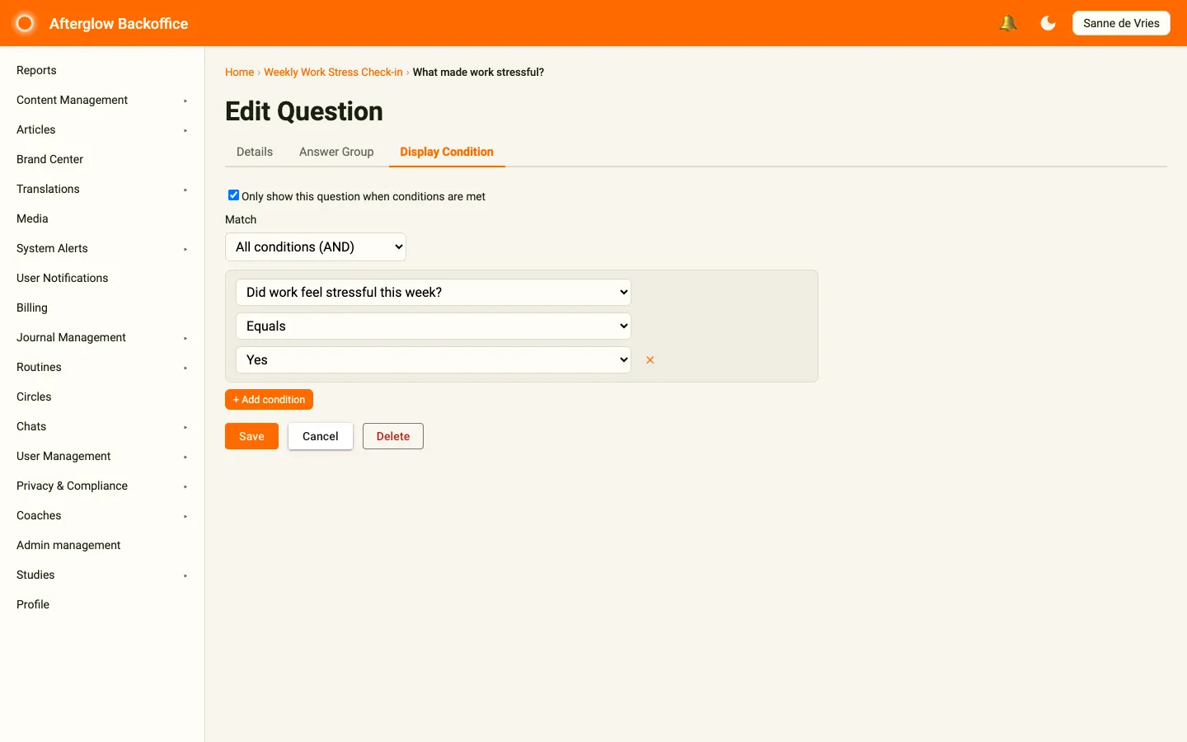This screenshot has width=1187, height=742.
Task: Toggle 'Only show this question' checkbox
Action: (x=233, y=195)
